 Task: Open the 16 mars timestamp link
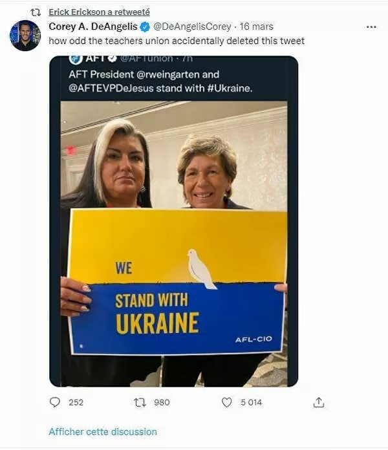pos(256,27)
